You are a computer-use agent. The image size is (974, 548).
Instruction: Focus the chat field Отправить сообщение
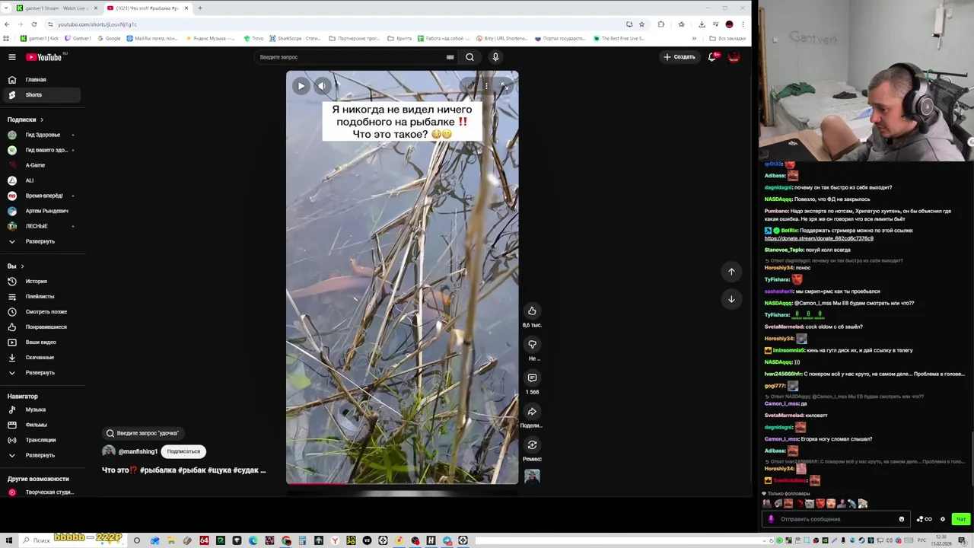coord(836,519)
